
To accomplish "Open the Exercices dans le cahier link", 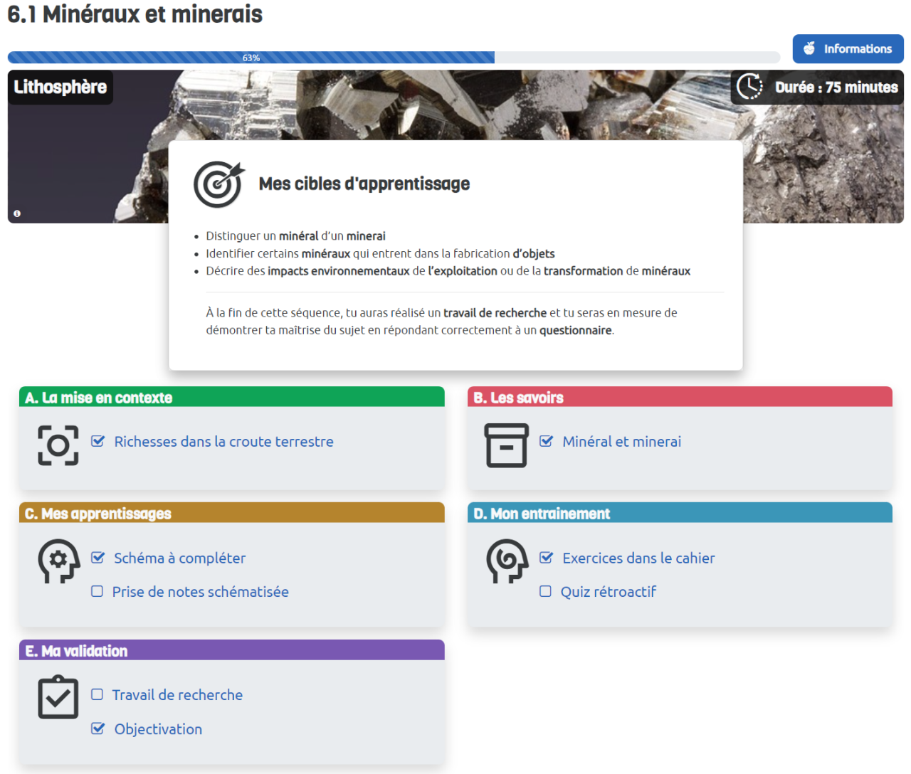I will coord(638,558).
